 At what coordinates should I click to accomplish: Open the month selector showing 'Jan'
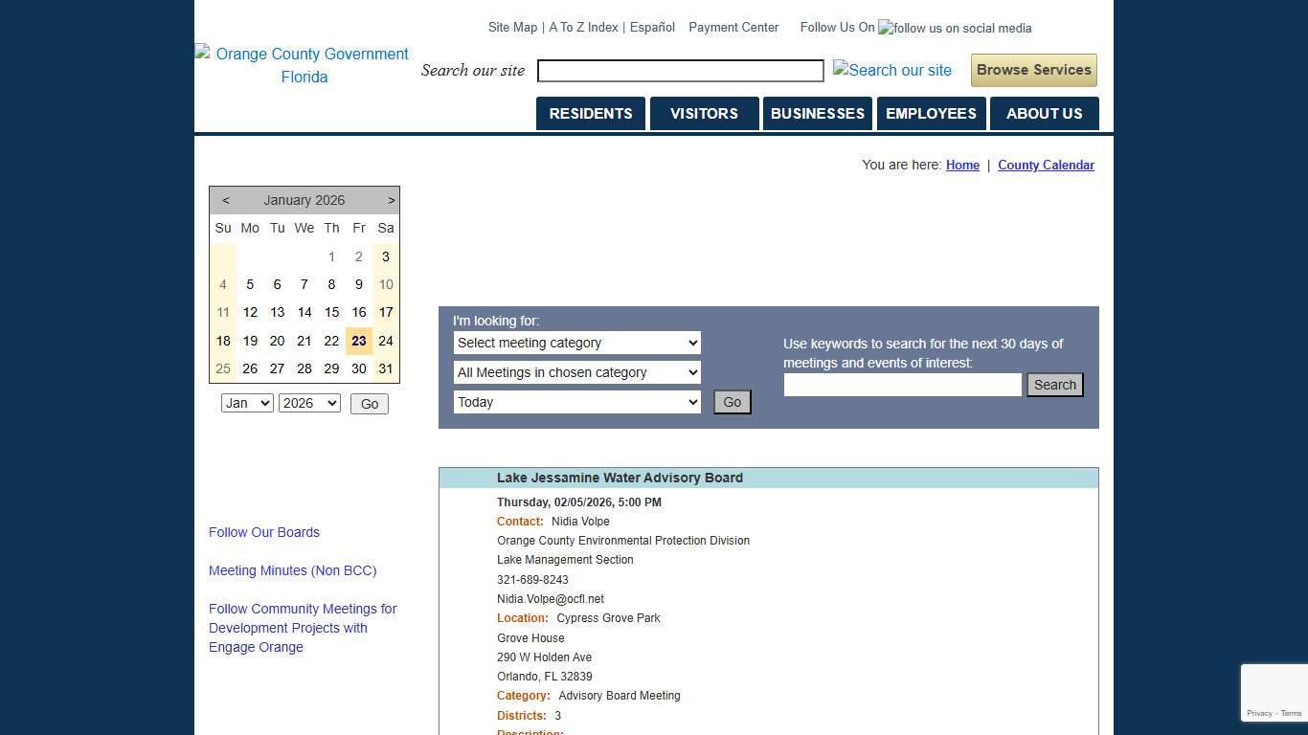(x=247, y=403)
